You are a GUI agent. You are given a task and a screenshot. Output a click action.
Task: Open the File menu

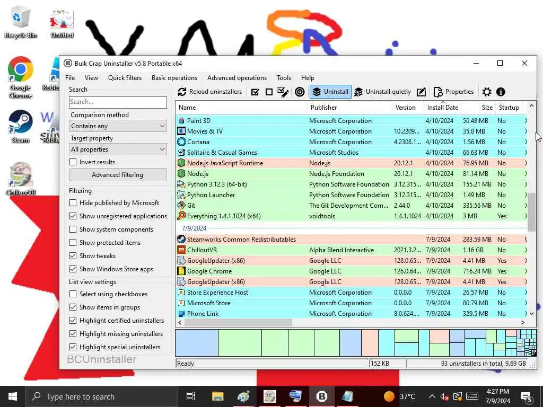70,77
